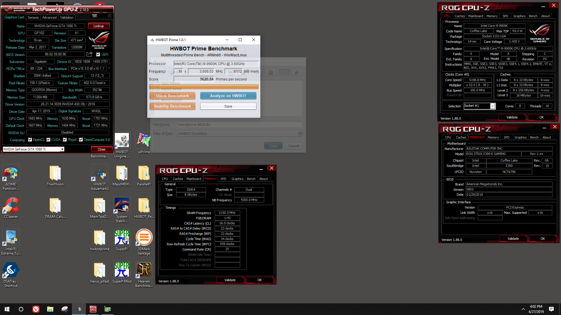Open HWBOT Unigine desktop icon
561x315 pixels.
point(122,145)
